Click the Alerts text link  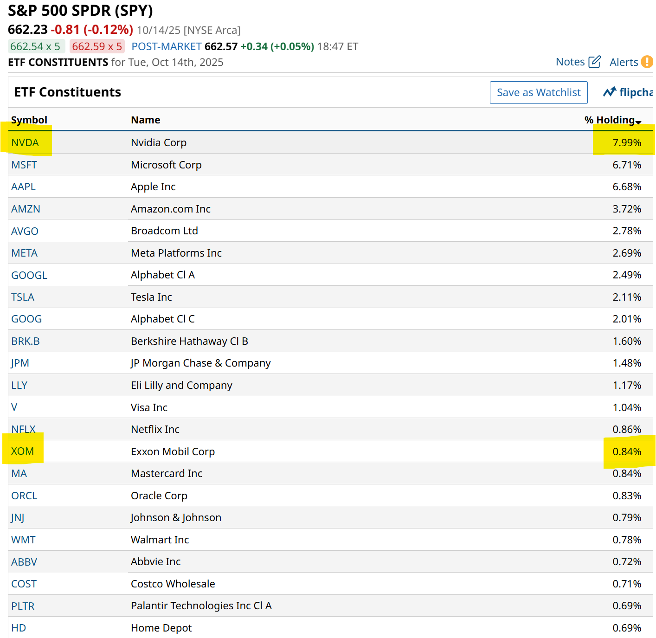tap(624, 62)
